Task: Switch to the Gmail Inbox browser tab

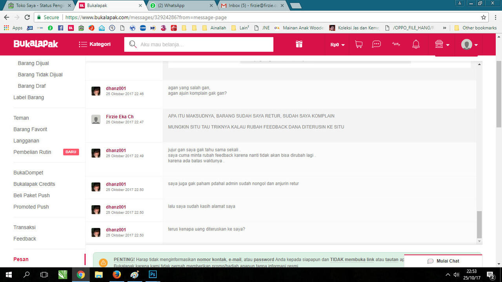Action: point(251,5)
